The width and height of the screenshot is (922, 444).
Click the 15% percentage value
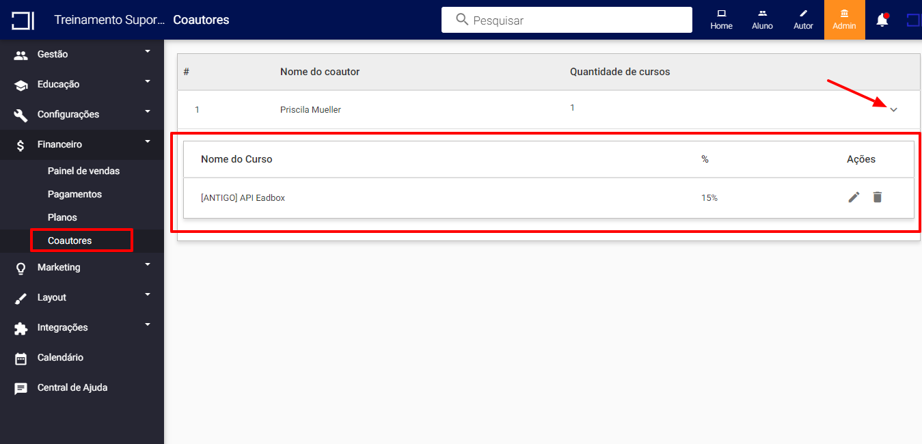(709, 197)
